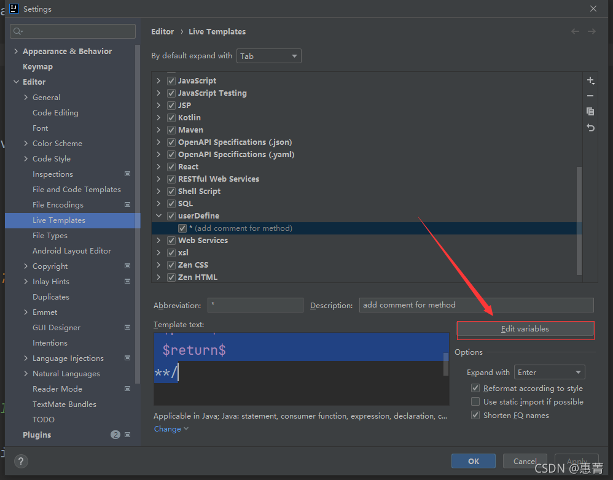Click the project-level icon beside Inspections

127,174
